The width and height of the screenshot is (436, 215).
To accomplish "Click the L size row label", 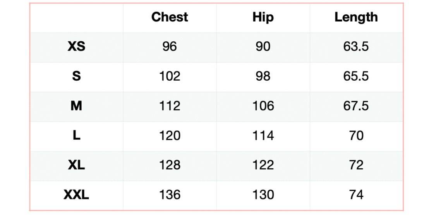I will pos(76,135).
